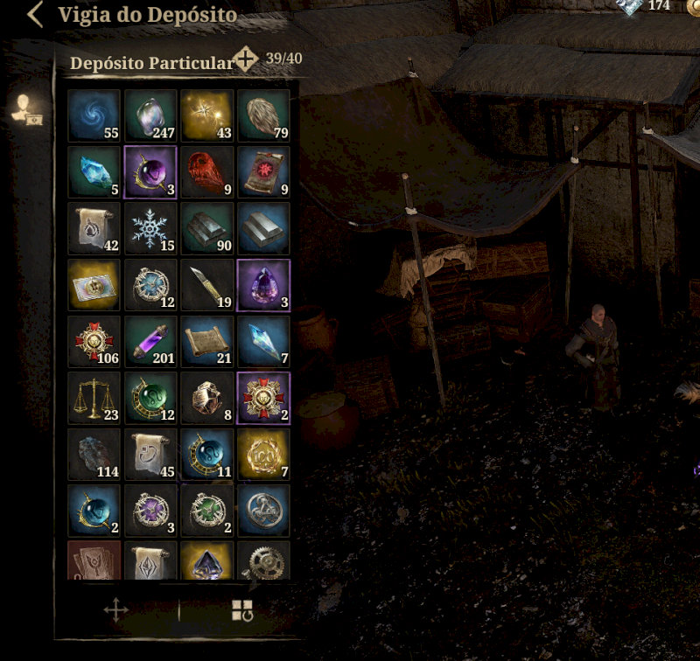The image size is (700, 661).
Task: Click the knife item with count 19
Action: coord(207,285)
